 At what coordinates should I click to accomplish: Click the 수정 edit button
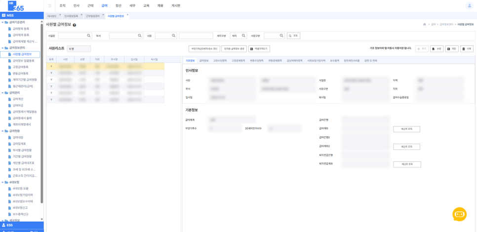pyautogui.click(x=437, y=49)
